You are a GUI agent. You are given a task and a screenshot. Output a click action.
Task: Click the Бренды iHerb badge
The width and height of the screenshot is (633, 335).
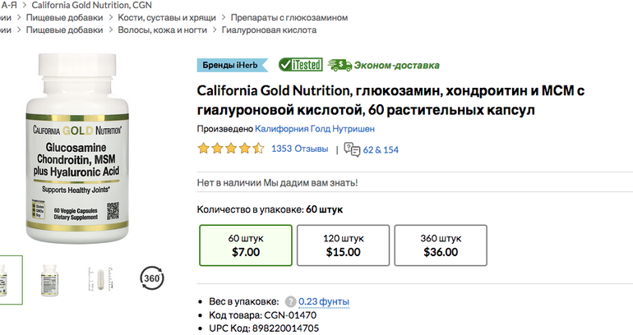233,65
